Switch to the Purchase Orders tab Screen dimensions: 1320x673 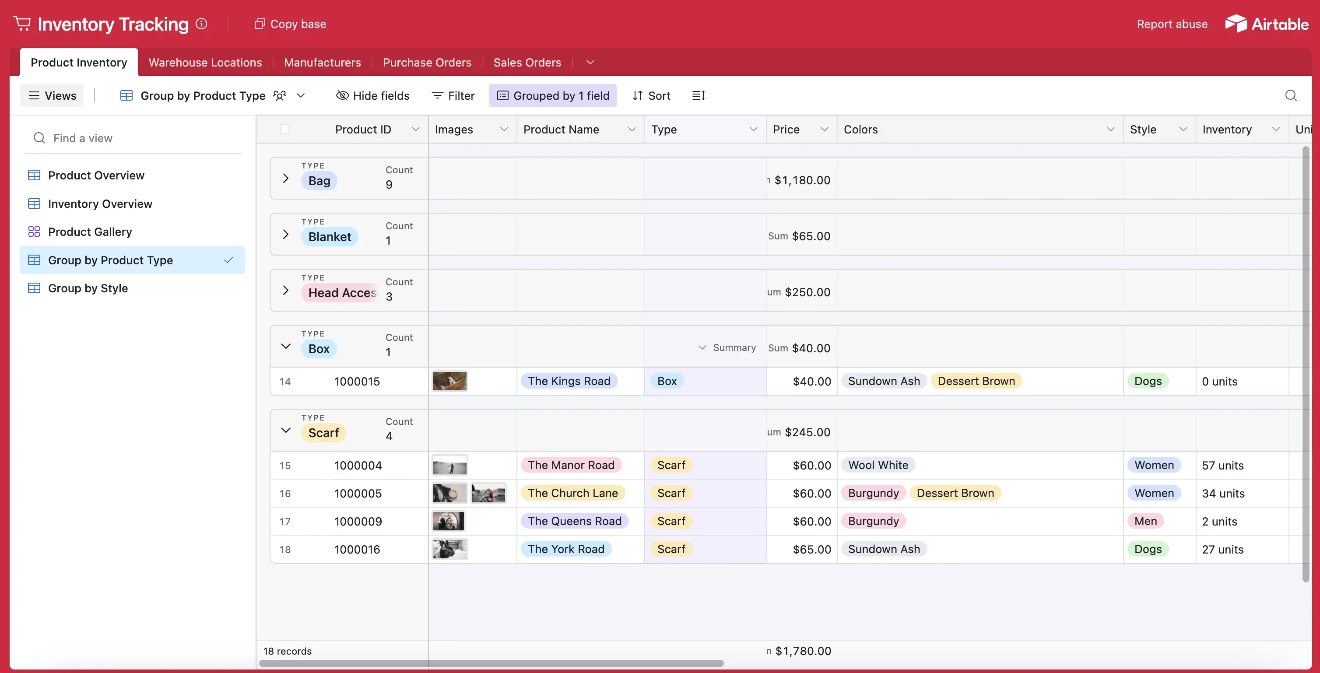[427, 63]
